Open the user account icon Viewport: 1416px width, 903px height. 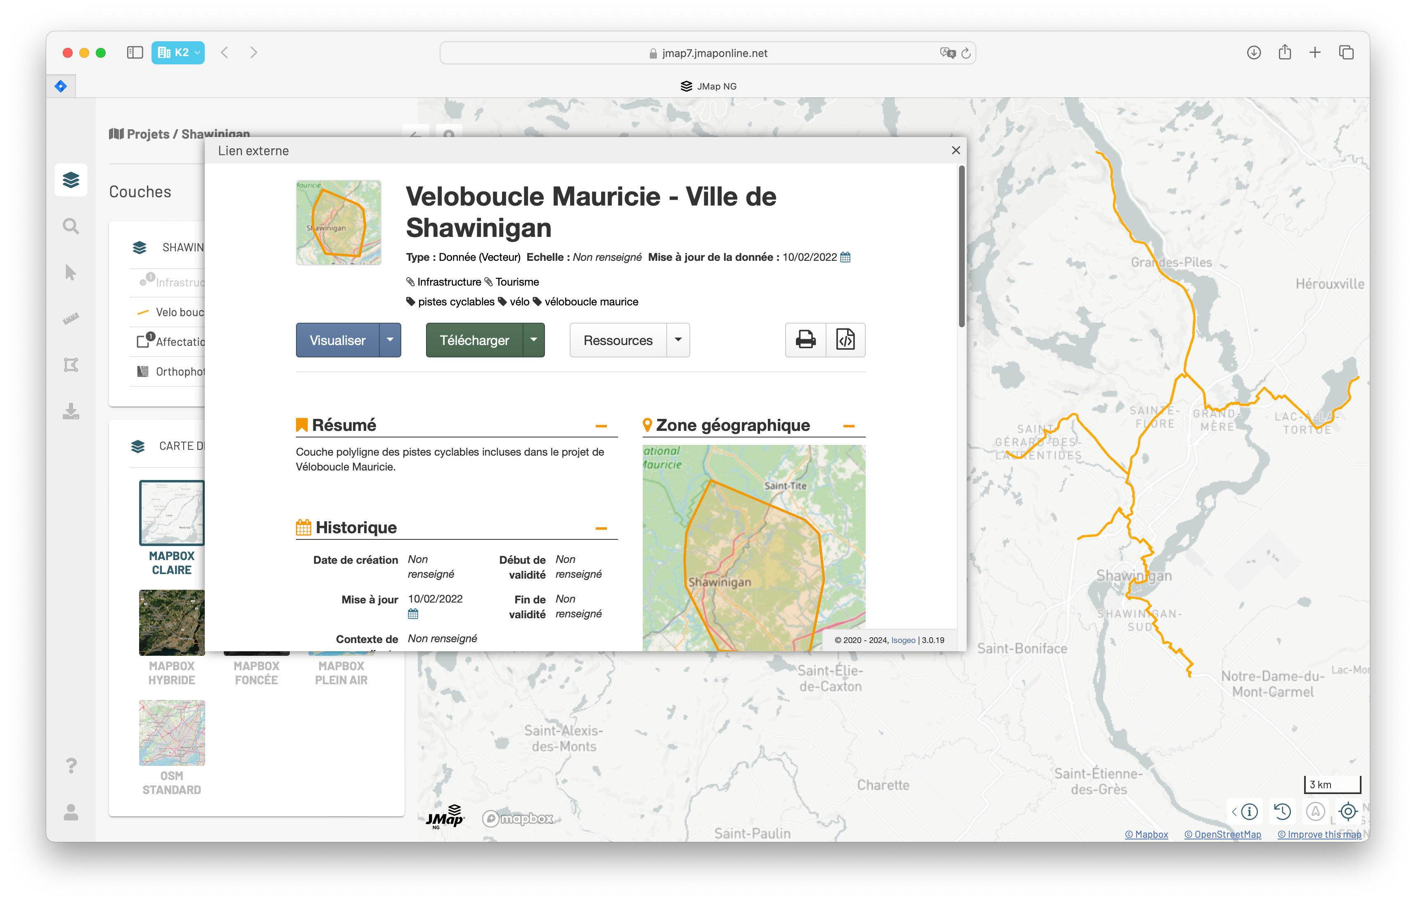(x=71, y=812)
